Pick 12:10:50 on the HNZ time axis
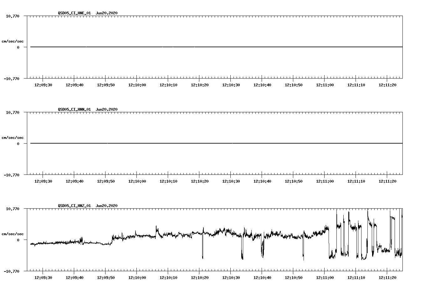This screenshot has width=425, height=289. coord(294,278)
